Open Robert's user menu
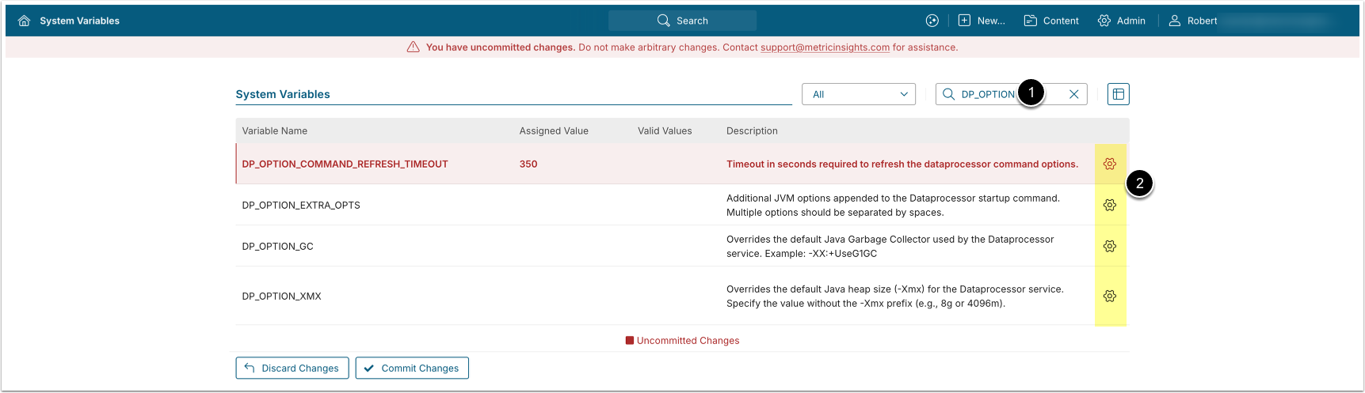This screenshot has height=393, width=1365. coord(1193,21)
